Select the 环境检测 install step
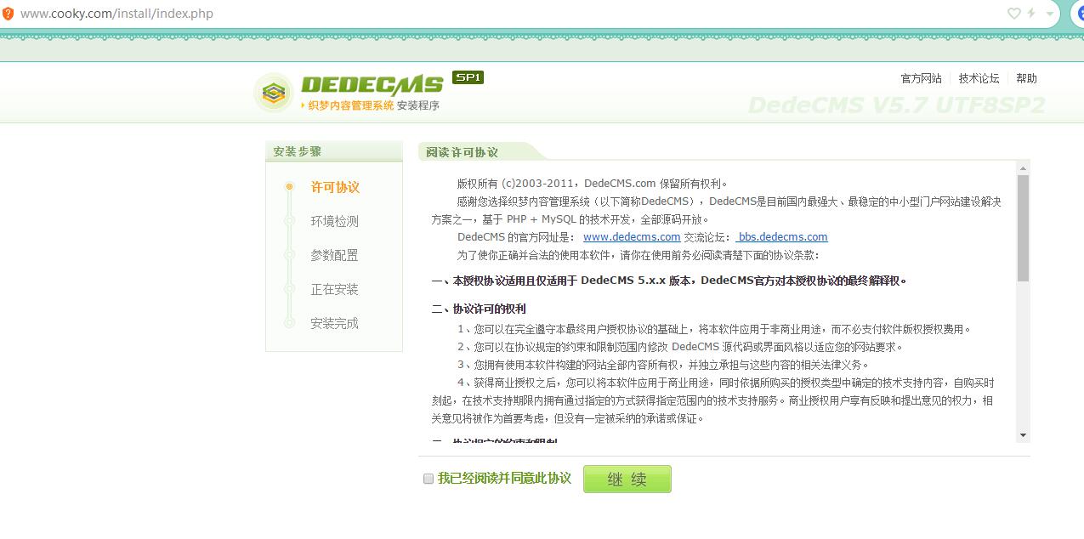The width and height of the screenshot is (1084, 539). (335, 221)
